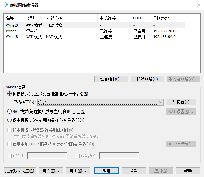The height and width of the screenshot is (177, 204).
Task: Sort by 名称 column header
Action: pyautogui.click(x=14, y=18)
